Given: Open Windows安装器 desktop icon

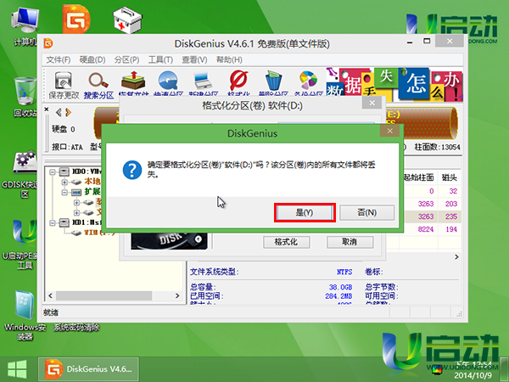Looking at the screenshot, I should [25, 314].
